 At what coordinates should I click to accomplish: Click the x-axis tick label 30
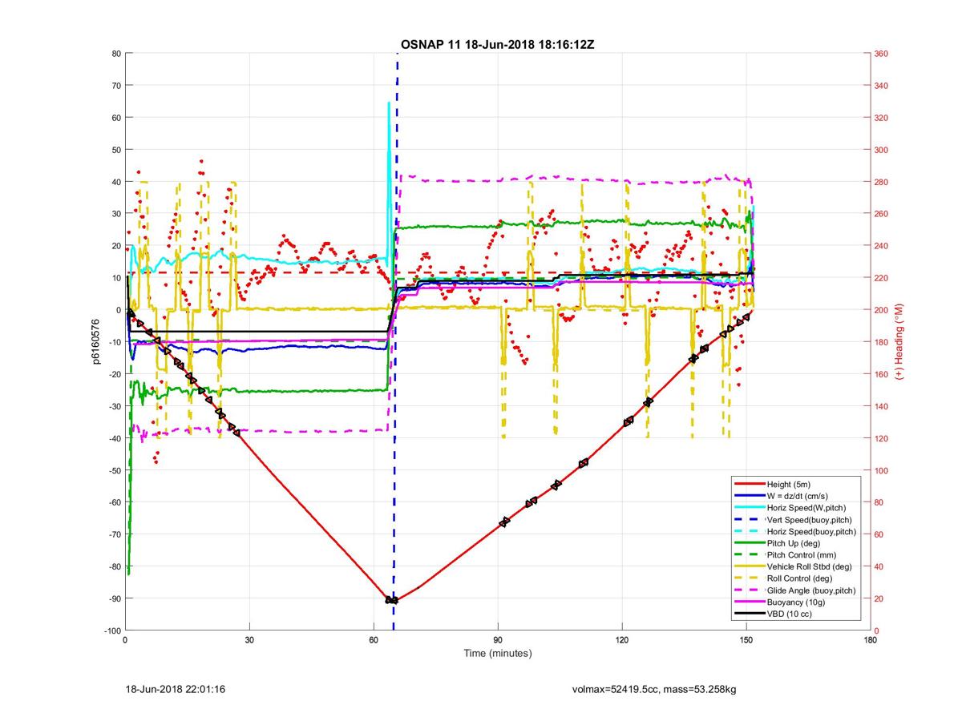point(249,641)
